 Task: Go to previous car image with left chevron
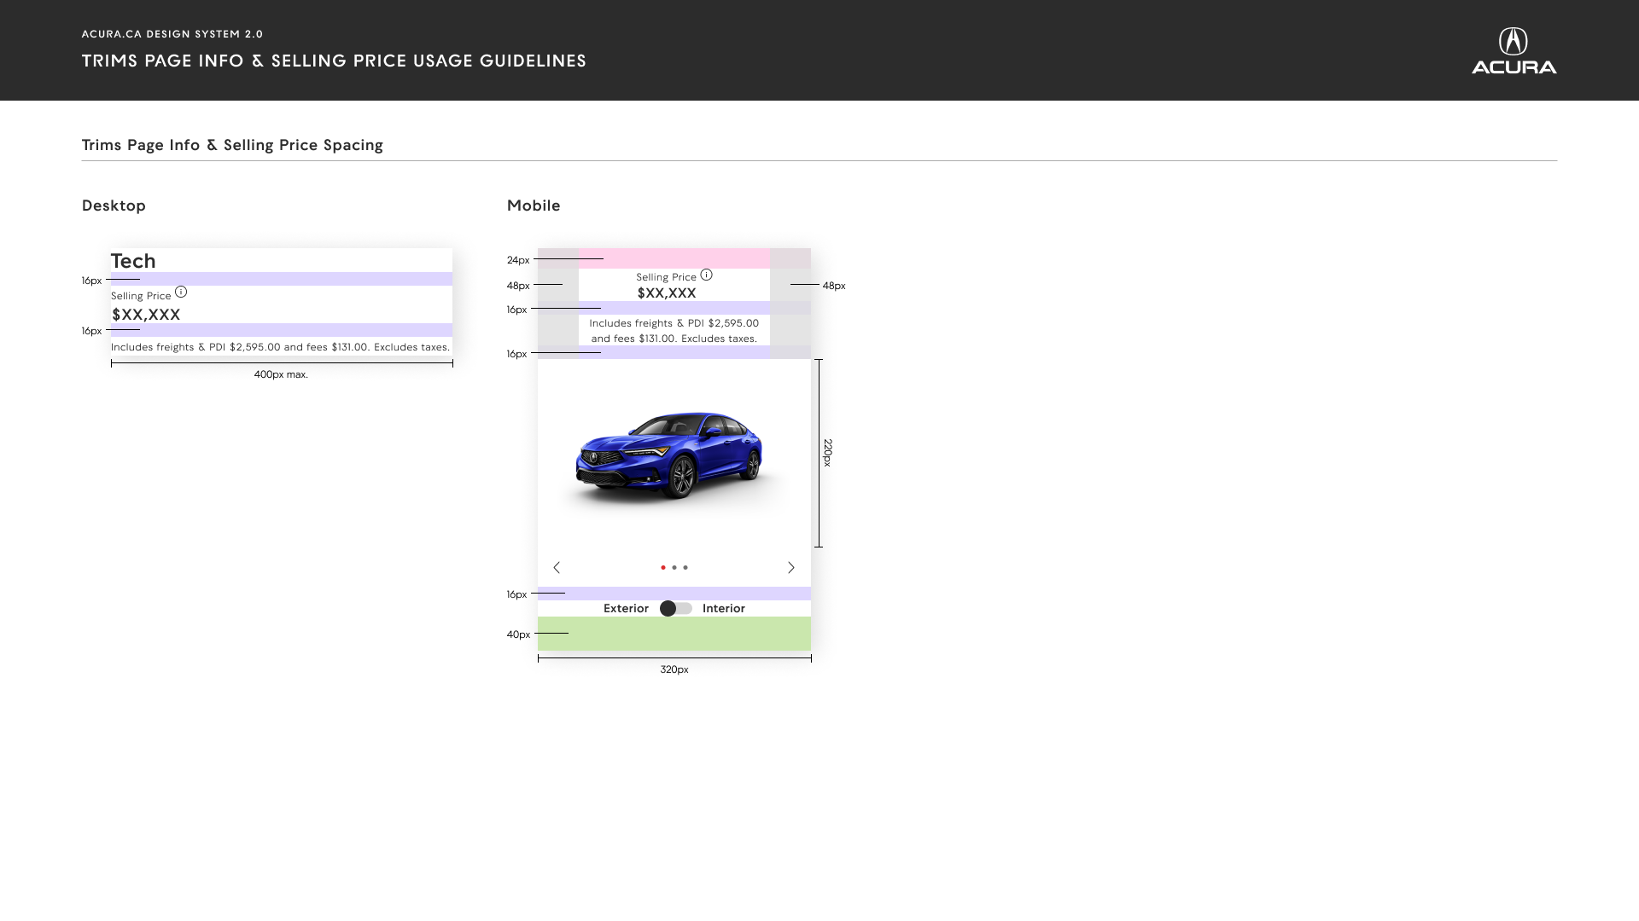click(557, 568)
